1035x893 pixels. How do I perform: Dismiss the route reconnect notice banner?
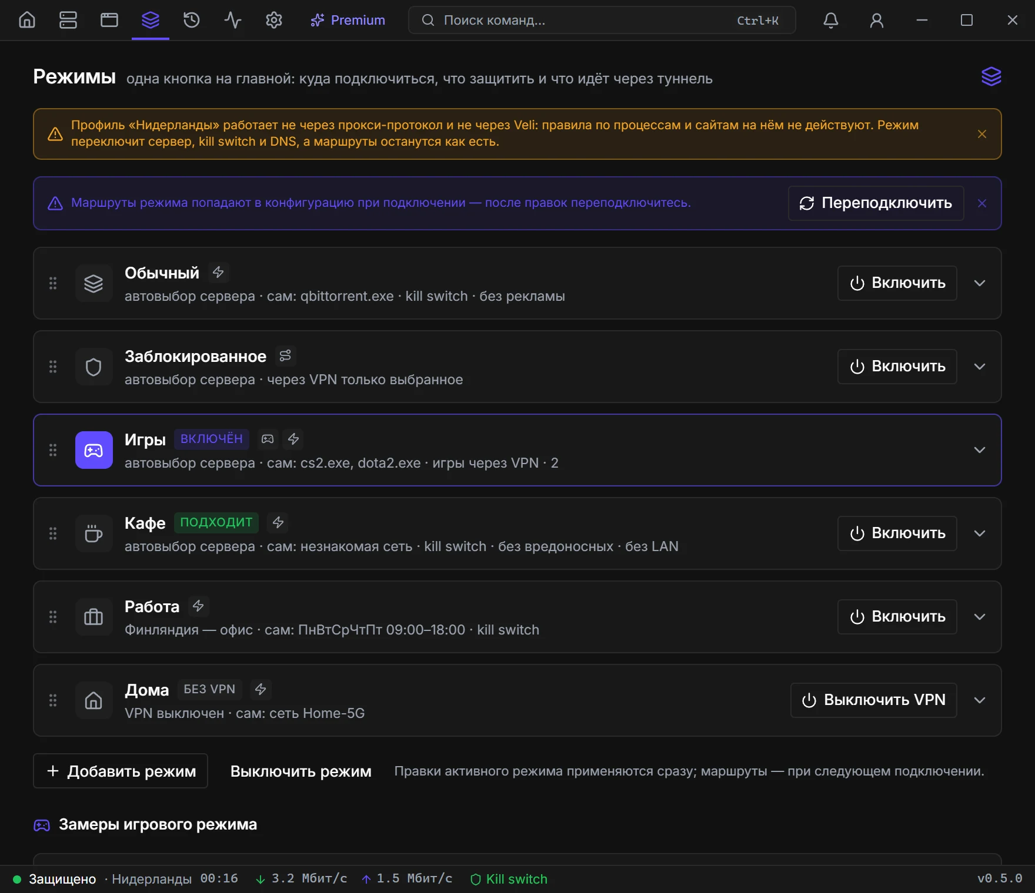coord(982,203)
